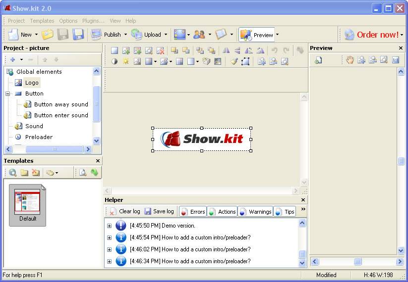Click the Upload globe button

(x=146, y=35)
